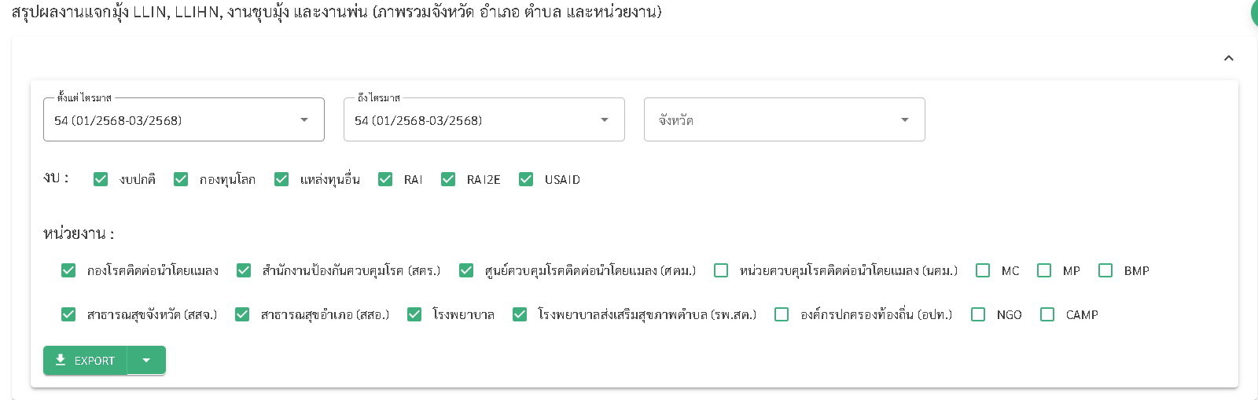Toggle the RAI budget checkbox
The width and height of the screenshot is (1258, 400).
385,179
